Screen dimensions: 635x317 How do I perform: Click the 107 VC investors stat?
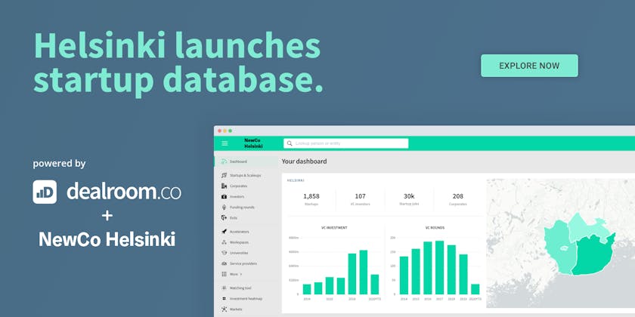pyautogui.click(x=360, y=199)
